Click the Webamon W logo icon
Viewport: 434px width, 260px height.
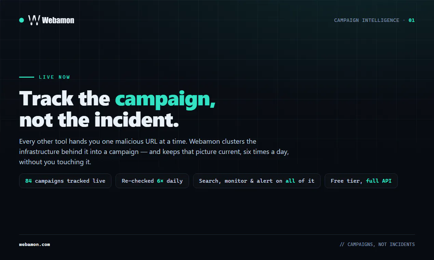tap(34, 20)
